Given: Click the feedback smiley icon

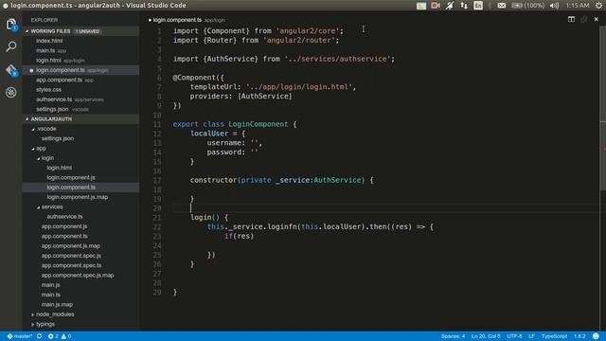Looking at the screenshot, I should pos(597,336).
